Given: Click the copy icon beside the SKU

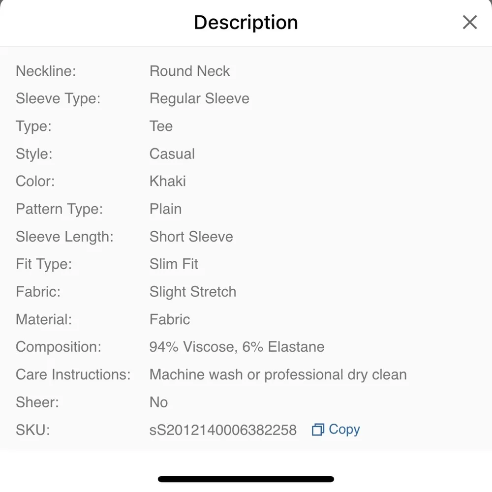Looking at the screenshot, I should click(318, 430).
